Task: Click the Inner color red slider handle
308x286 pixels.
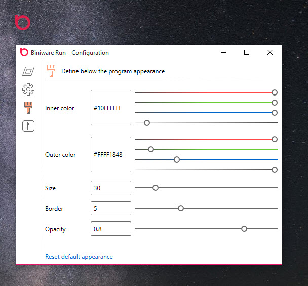Action: pos(275,92)
